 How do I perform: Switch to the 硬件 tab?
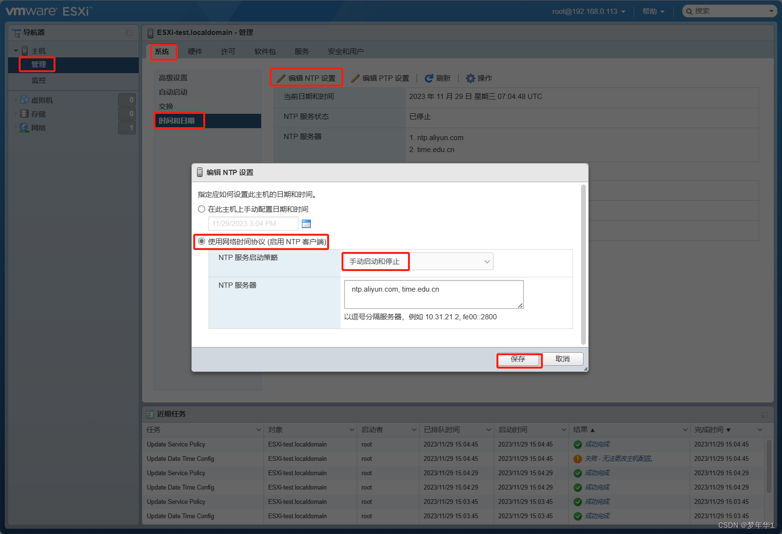[195, 51]
